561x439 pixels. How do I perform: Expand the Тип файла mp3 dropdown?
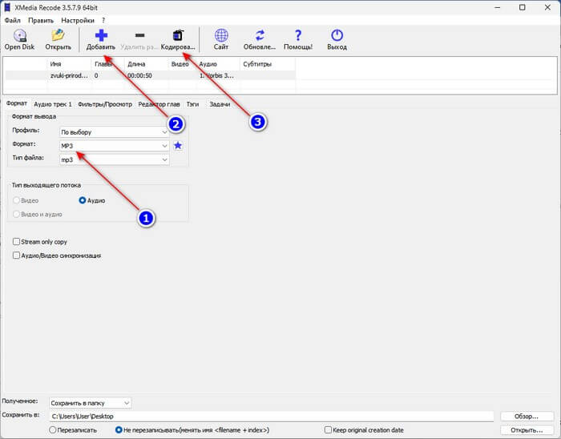click(x=114, y=159)
